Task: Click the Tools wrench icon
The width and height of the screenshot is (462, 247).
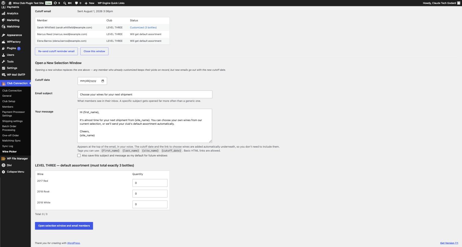Action: pyautogui.click(x=3, y=62)
